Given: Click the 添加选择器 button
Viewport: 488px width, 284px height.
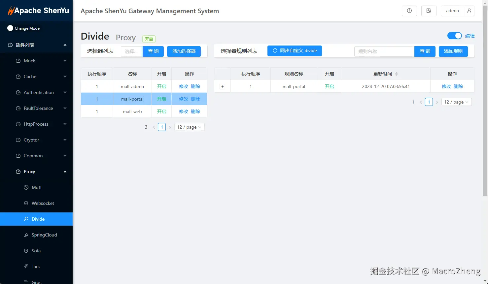Looking at the screenshot, I should pos(184,51).
